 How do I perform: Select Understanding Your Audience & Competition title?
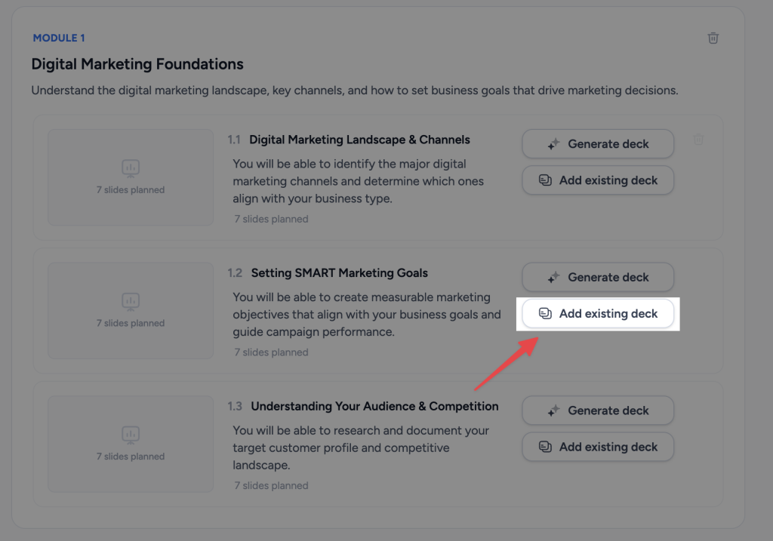[374, 406]
